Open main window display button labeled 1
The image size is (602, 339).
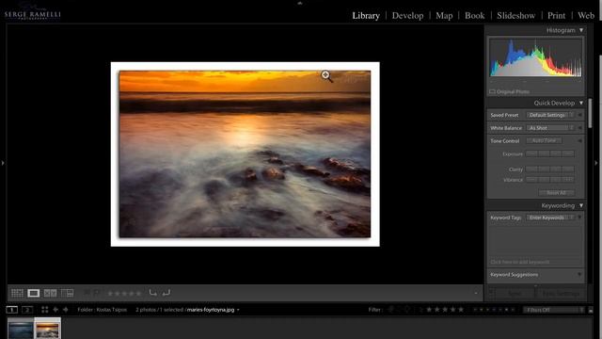tap(12, 310)
